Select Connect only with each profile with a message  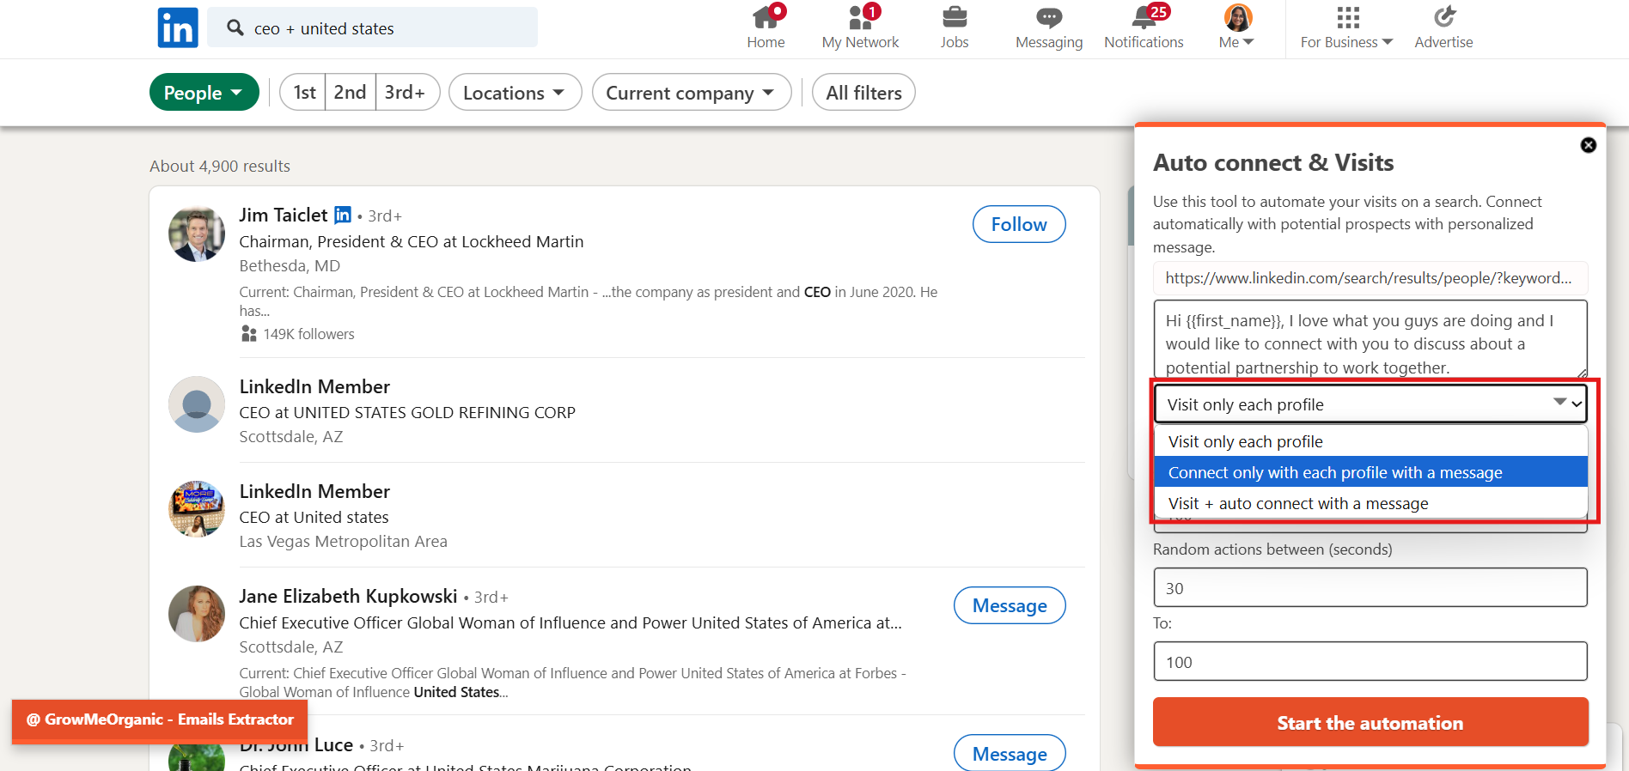1370,472
